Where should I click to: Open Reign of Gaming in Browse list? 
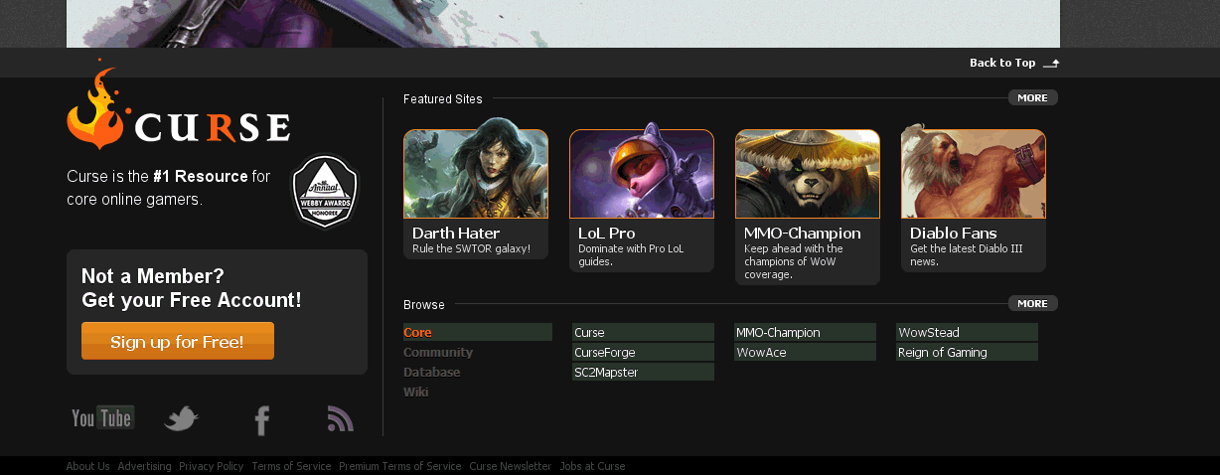tap(967, 352)
